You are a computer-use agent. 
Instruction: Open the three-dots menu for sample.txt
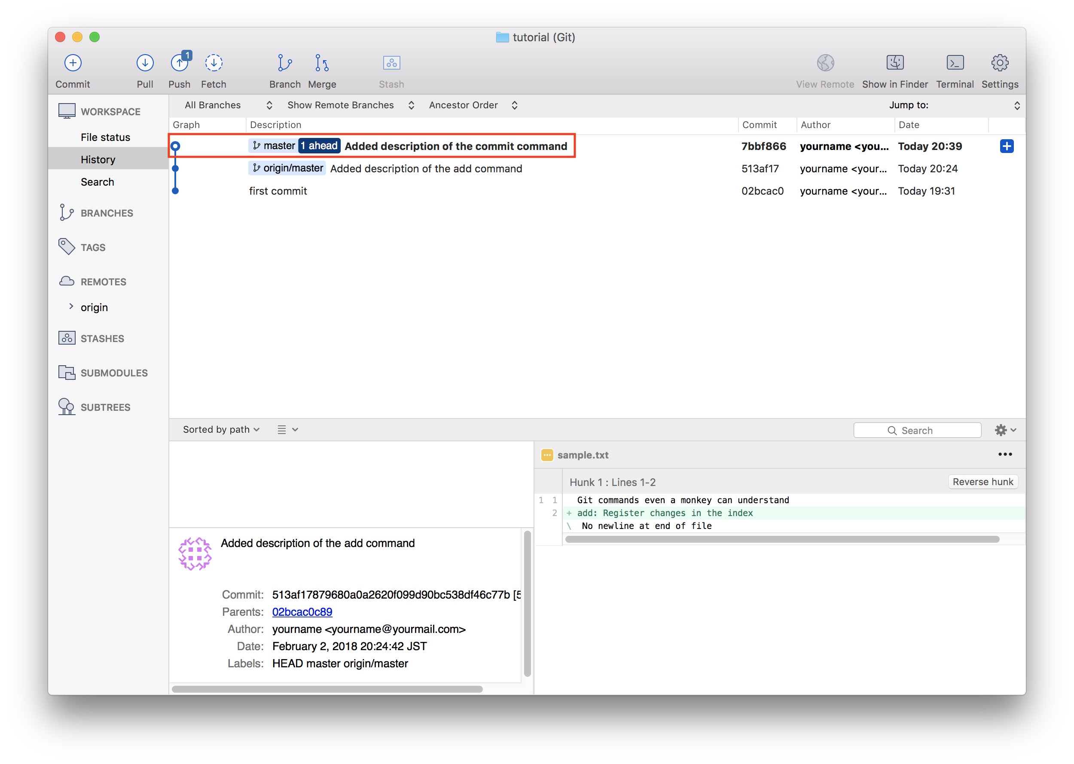pyautogui.click(x=1005, y=455)
